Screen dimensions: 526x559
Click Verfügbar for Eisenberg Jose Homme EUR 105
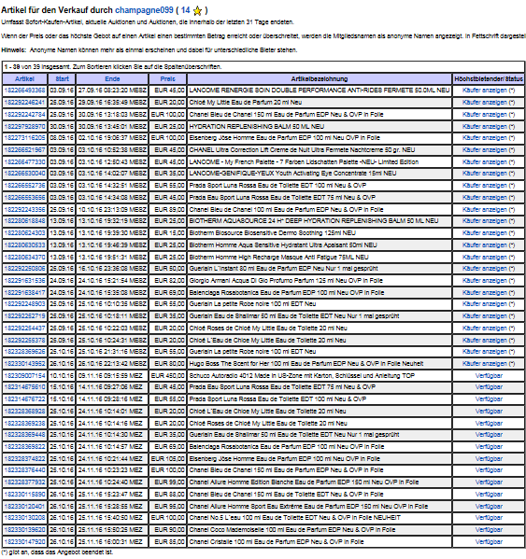tap(489, 459)
